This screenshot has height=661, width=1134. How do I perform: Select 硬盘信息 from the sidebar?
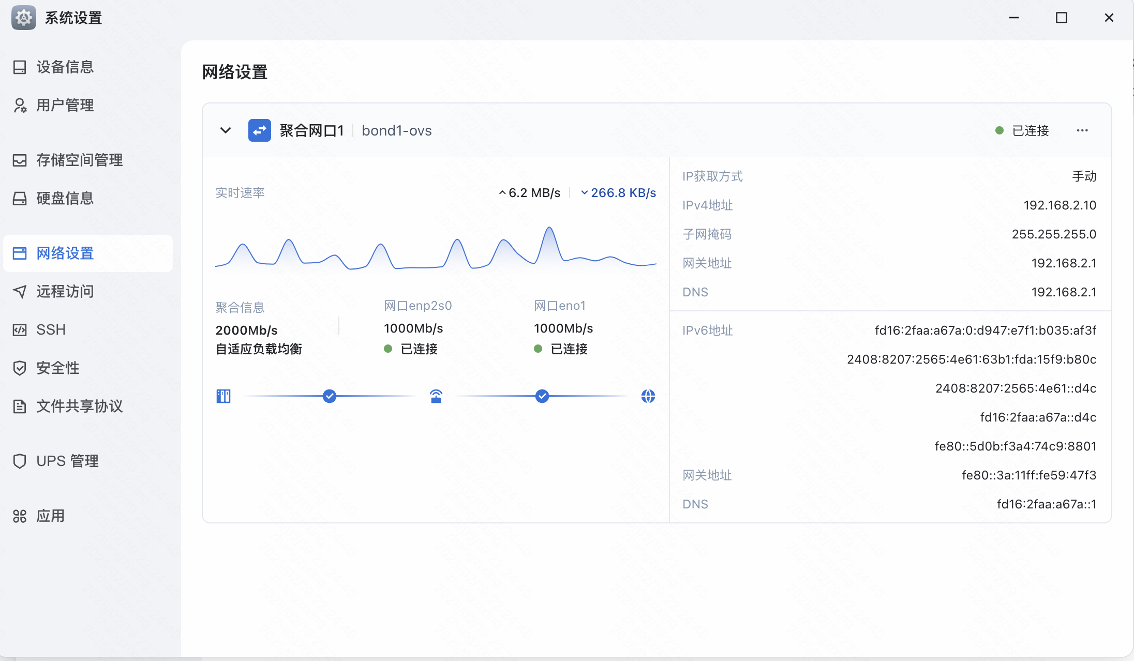click(x=88, y=199)
